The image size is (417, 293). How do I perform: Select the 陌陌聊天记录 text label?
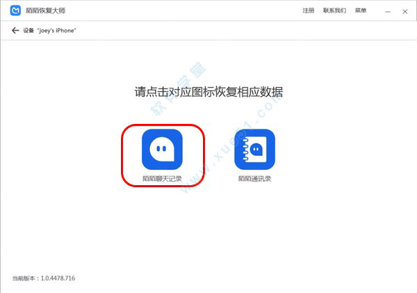[162, 179]
